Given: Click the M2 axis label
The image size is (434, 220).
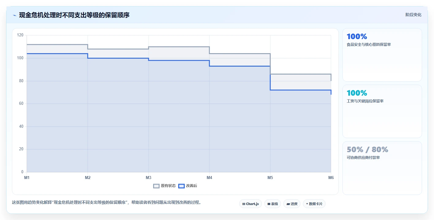Looking at the screenshot, I should pos(88,178).
